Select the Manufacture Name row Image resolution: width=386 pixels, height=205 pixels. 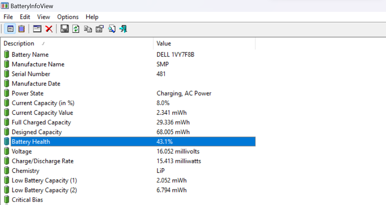click(x=128, y=64)
